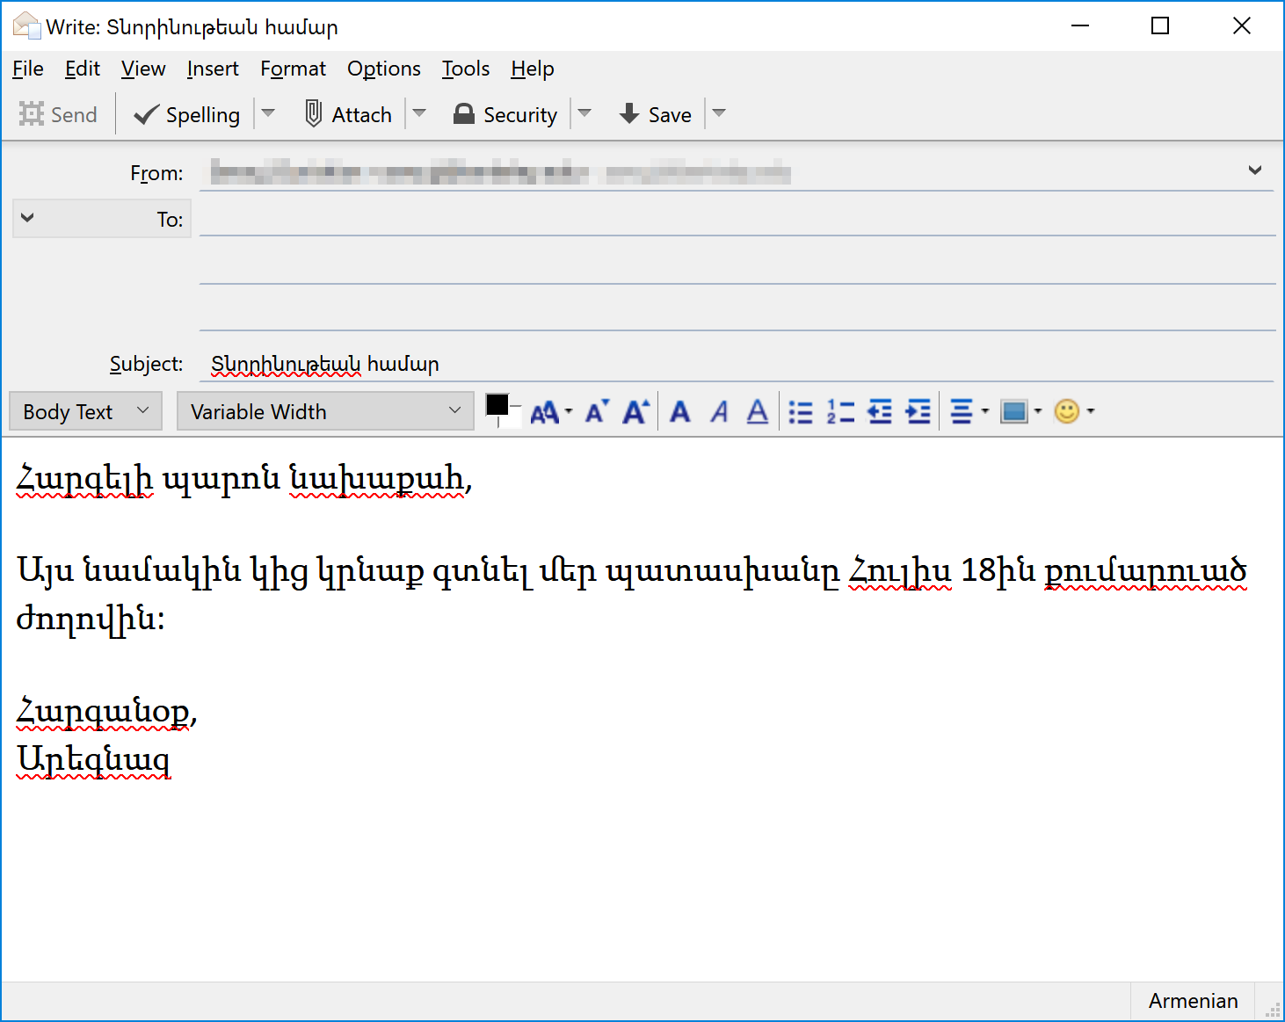Open the Options menu
The height and width of the screenshot is (1022, 1285).
click(384, 69)
